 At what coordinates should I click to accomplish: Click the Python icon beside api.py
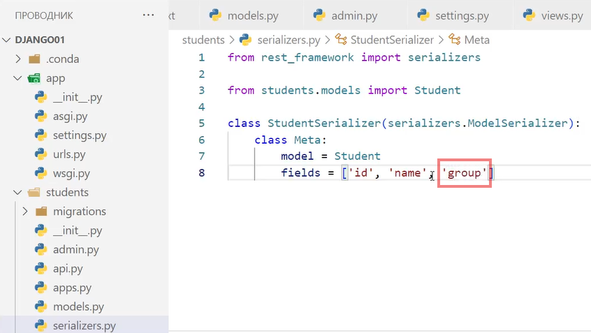coord(41,268)
